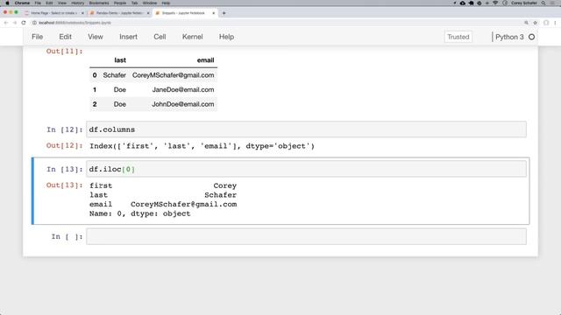Open the Jupyter Edit menu
Viewport: 561px width, 315px height.
tap(65, 37)
